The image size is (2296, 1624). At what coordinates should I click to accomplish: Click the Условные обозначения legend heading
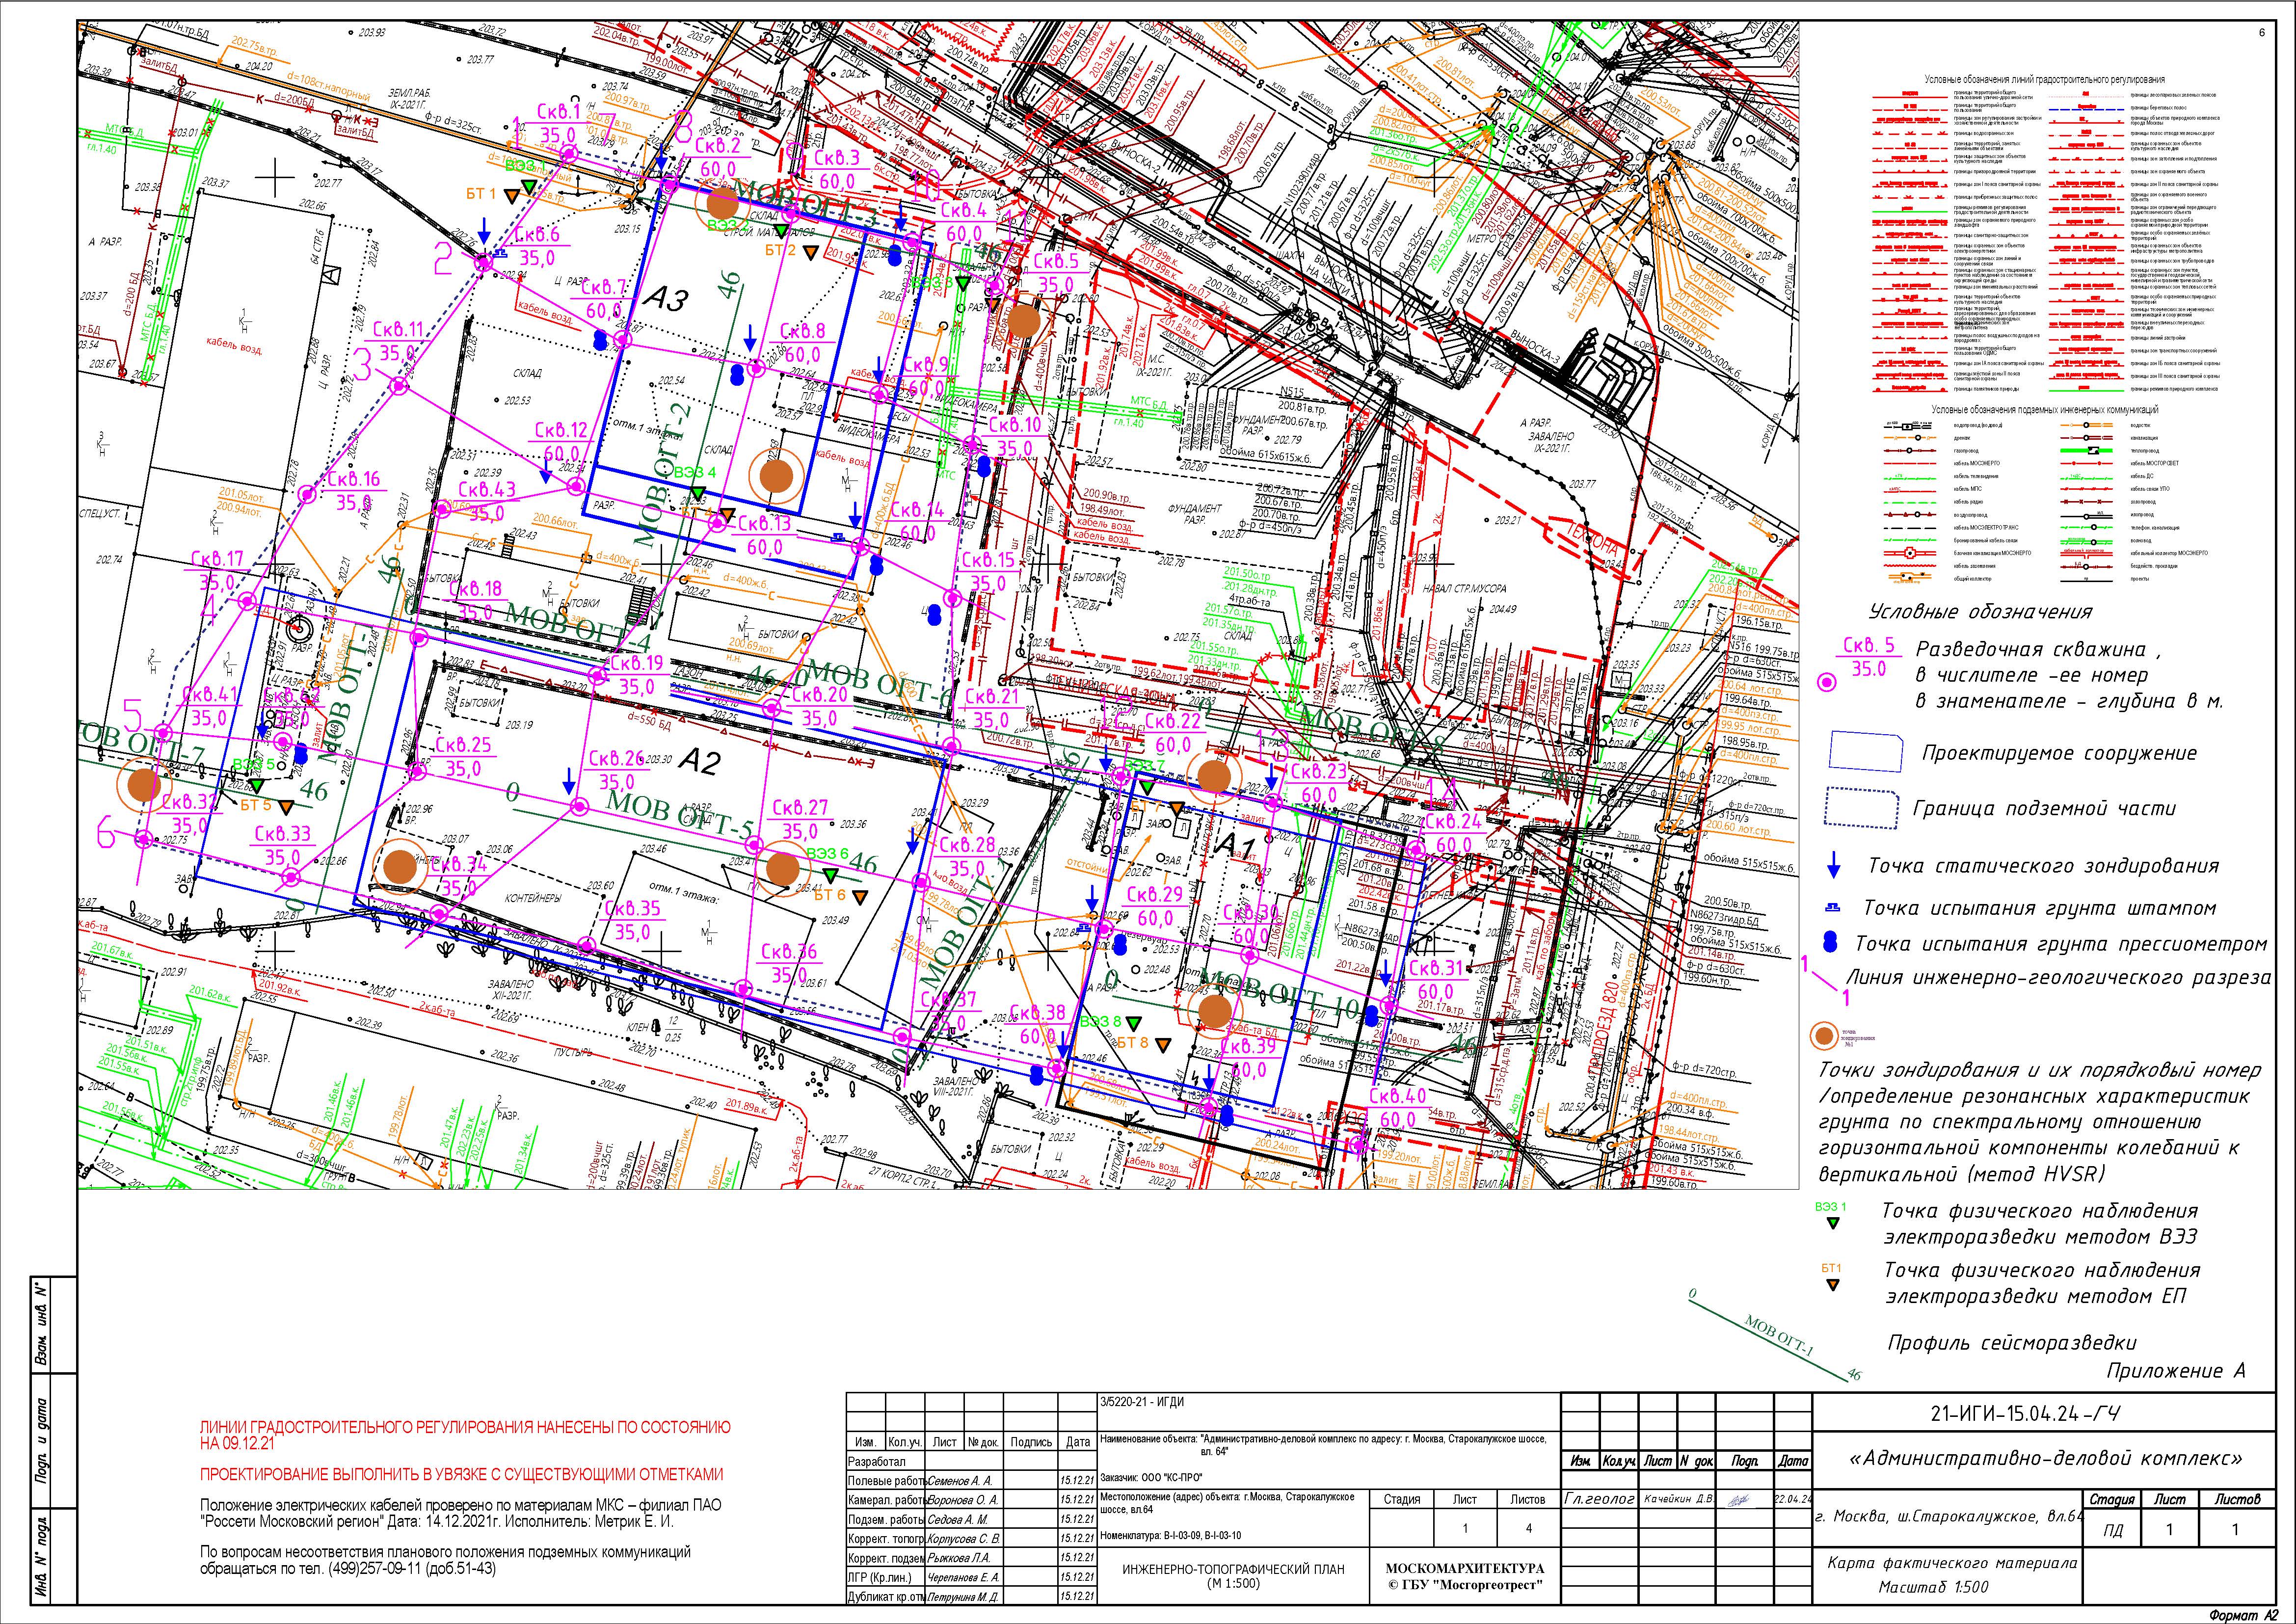[x=1980, y=611]
